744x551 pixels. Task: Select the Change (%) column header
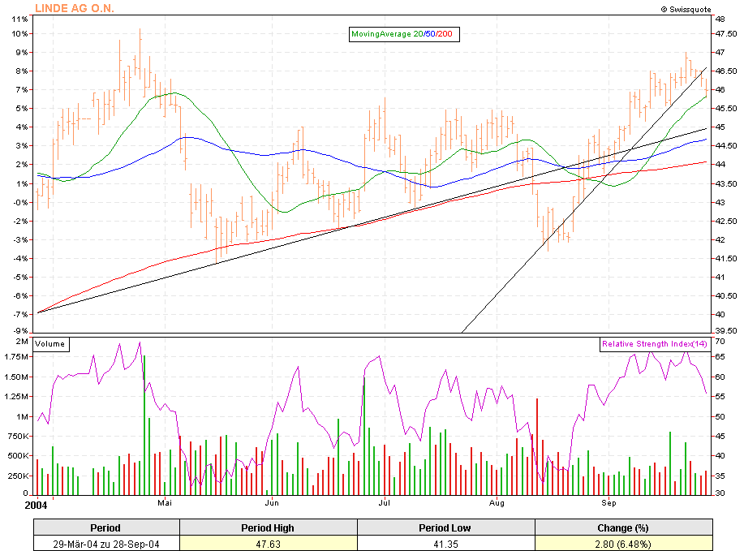coord(623,528)
